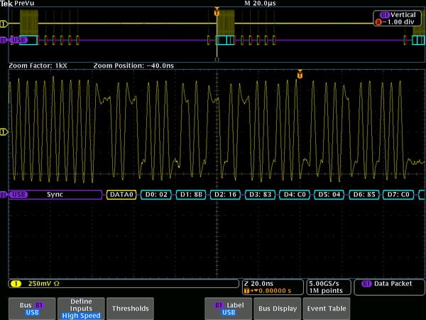Viewport: 426px width, 320px height.
Task: Click the orange trigger marker in overview strip
Action: 217,12
